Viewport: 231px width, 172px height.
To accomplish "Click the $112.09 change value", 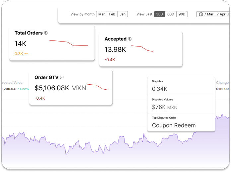I will (x=222, y=89).
